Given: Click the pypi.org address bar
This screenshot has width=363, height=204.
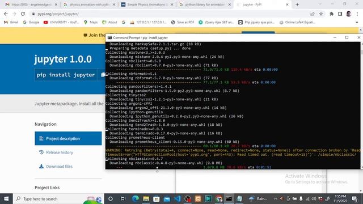Looking at the screenshot, I should pos(171,14).
